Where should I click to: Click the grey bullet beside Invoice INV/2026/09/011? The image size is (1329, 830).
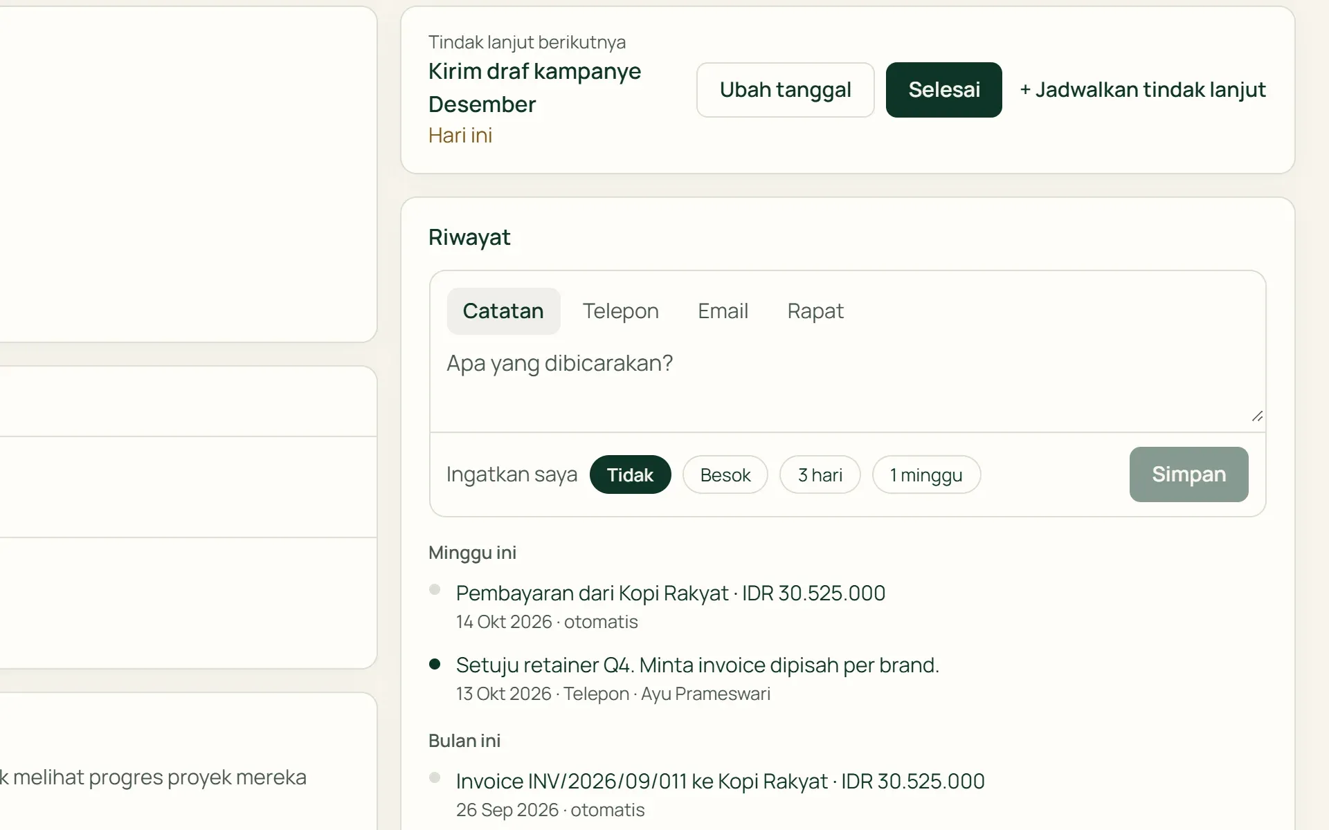click(x=435, y=777)
